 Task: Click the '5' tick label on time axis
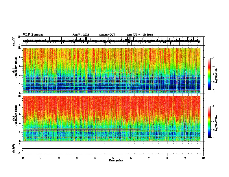(x=113, y=158)
